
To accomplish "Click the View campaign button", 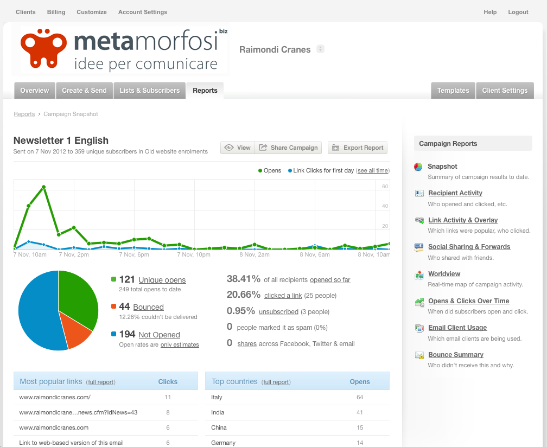I will [x=238, y=148].
